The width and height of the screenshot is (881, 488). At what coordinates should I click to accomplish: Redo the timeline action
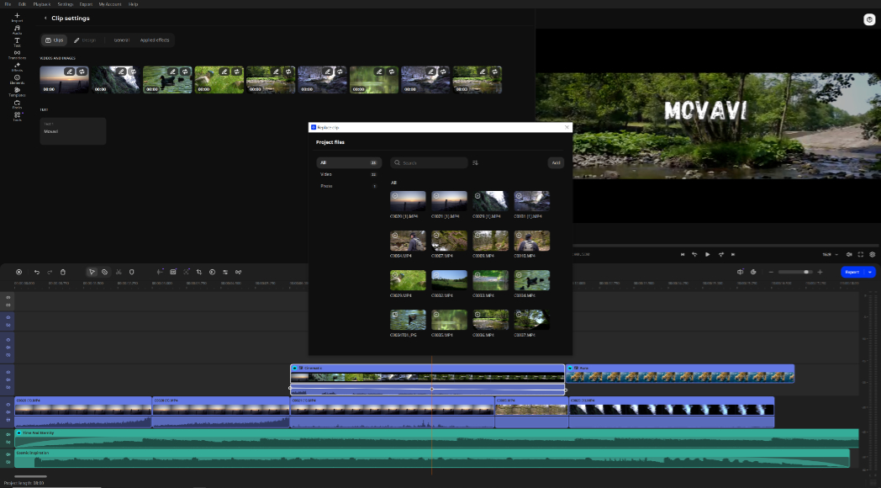50,272
